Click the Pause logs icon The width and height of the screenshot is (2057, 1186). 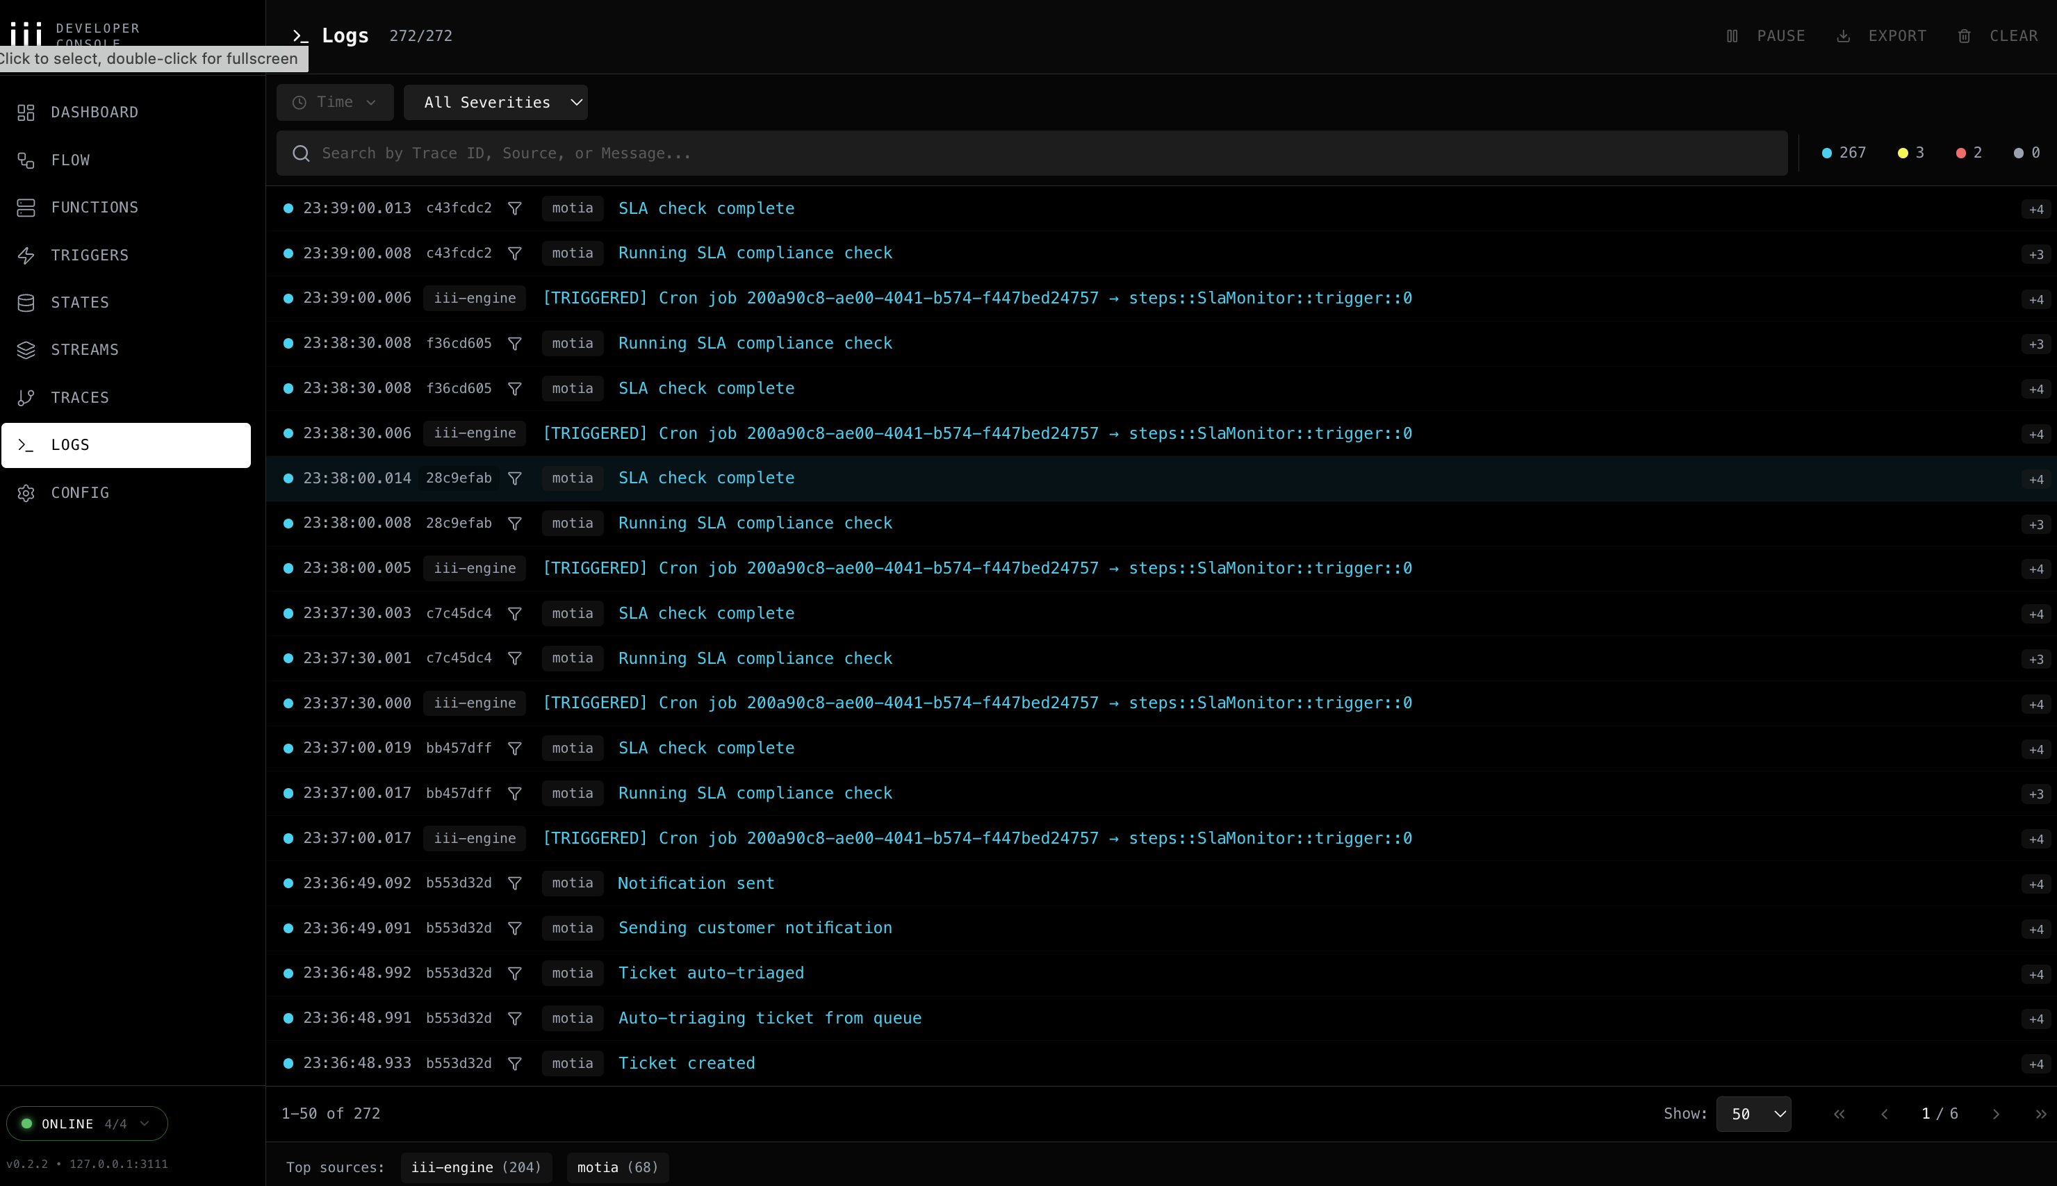pyautogui.click(x=1732, y=36)
